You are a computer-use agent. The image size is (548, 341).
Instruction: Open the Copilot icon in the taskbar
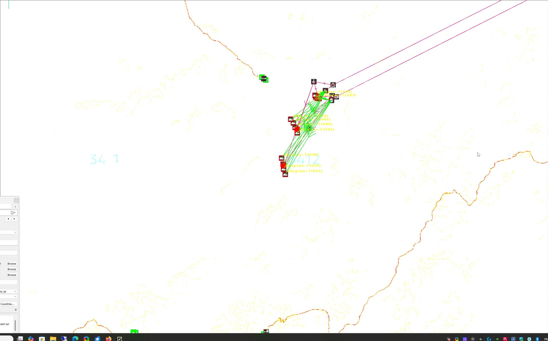(31, 339)
